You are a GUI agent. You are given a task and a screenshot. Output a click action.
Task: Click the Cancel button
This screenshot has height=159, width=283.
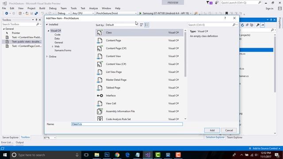click(x=229, y=130)
